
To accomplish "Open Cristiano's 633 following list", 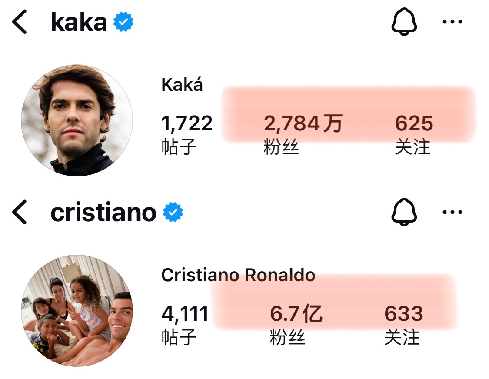I will tap(403, 324).
